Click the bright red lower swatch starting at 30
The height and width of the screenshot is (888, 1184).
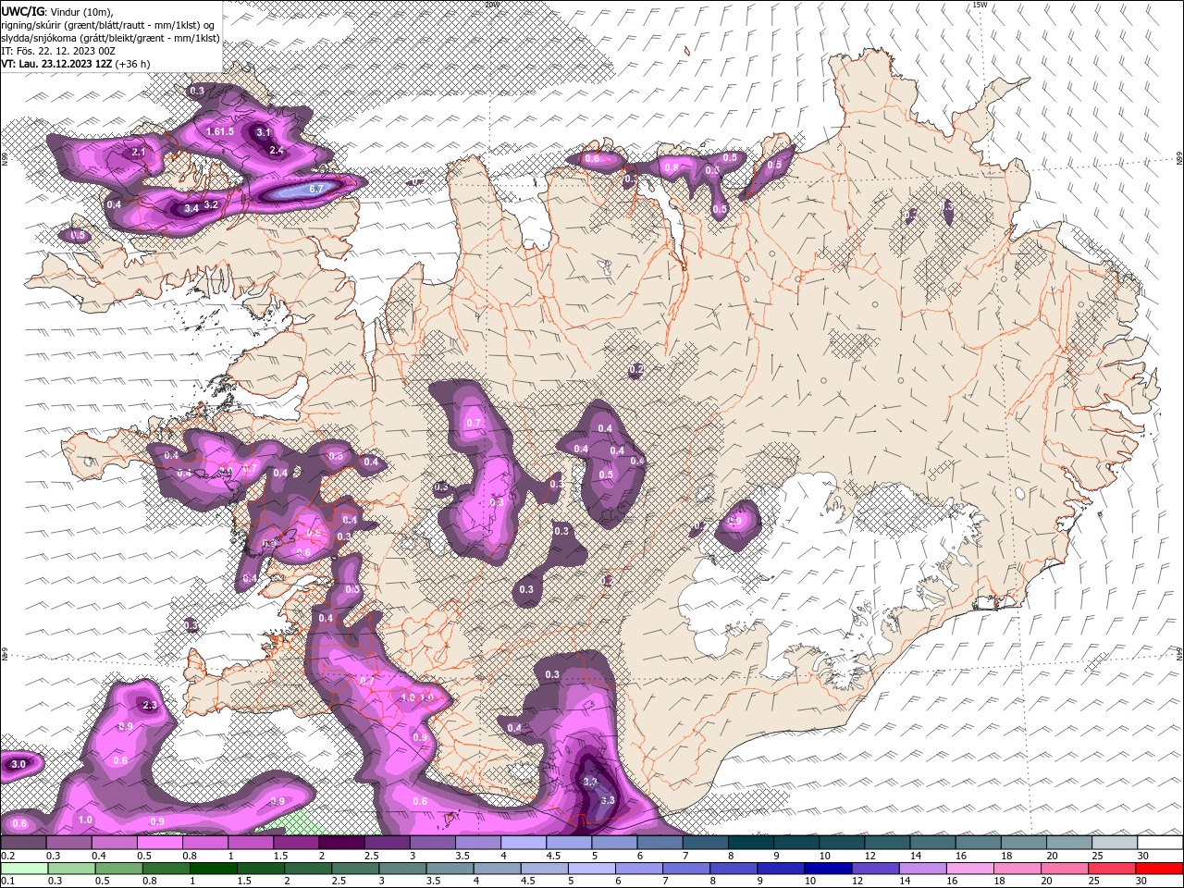pos(1160,869)
